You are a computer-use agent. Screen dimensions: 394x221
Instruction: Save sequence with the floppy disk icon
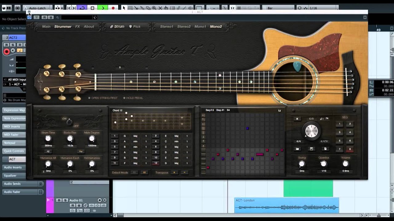(x=312, y=149)
